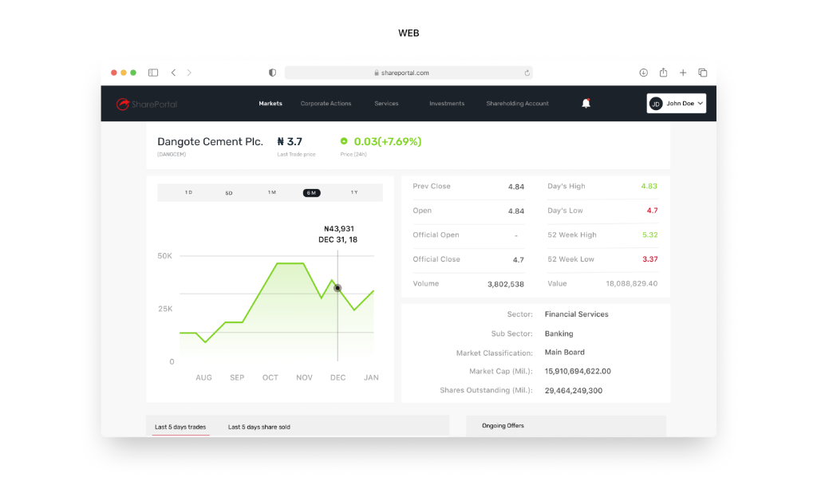Screen dimensions: 817x497
Task: Toggle the browser sidebar icon
Action: [x=152, y=73]
